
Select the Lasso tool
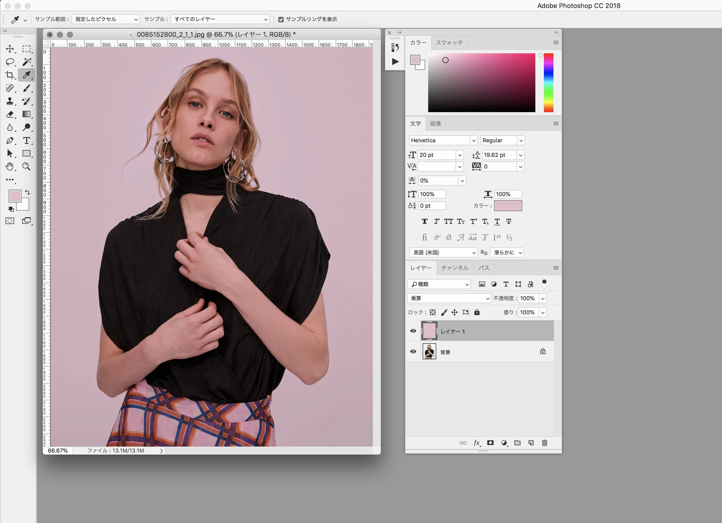click(10, 62)
